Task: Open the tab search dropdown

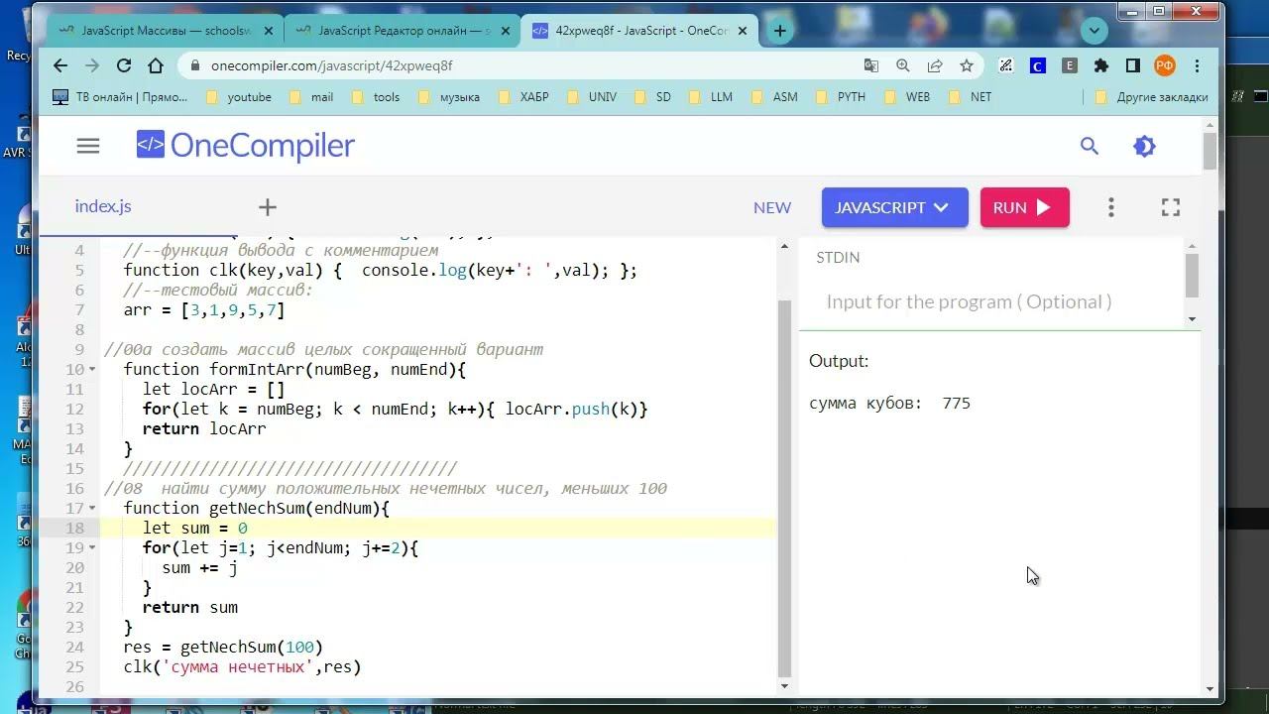Action: 1095,31
